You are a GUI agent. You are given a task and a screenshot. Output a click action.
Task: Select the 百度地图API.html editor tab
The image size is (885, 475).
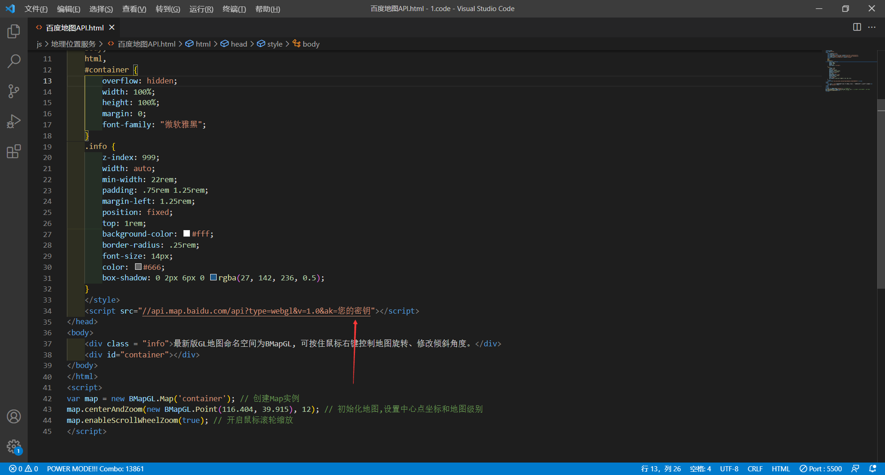(74, 28)
